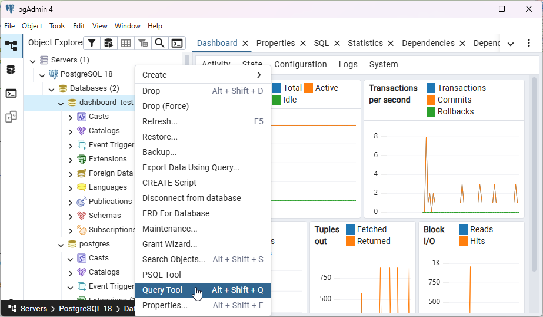Click the orange Commits legend swatch
The height and width of the screenshot is (317, 543).
tap(431, 100)
